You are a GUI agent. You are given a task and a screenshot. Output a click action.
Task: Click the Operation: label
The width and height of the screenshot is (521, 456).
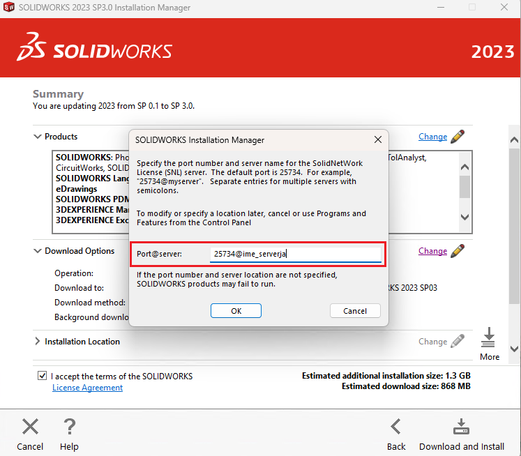tap(74, 273)
